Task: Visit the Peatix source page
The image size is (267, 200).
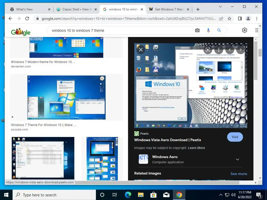Action: 235,137
